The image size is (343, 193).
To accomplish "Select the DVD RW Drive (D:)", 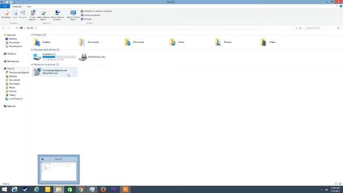I will pyautogui.click(x=92, y=57).
